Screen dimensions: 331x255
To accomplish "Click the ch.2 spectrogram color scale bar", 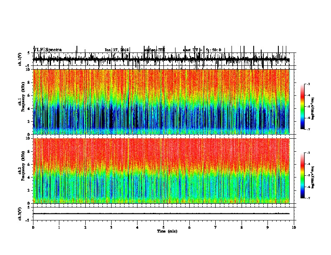I will pos(302,175).
